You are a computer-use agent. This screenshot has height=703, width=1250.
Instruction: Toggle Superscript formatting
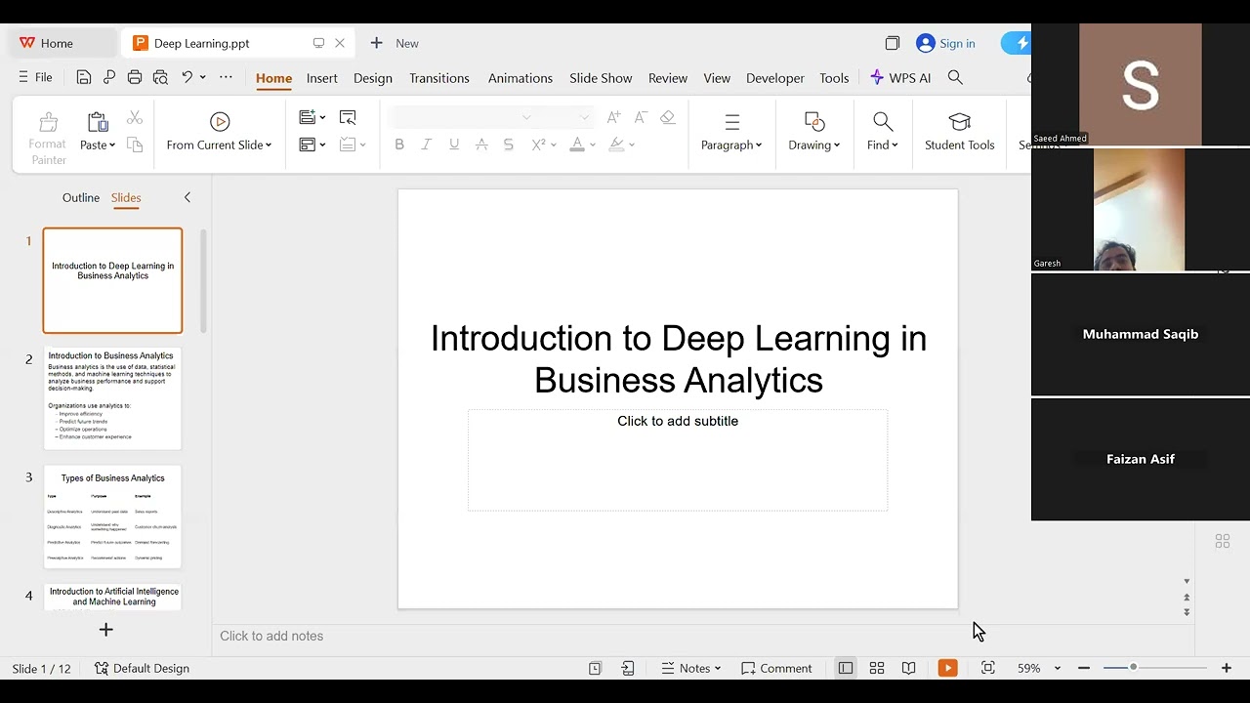[538, 145]
